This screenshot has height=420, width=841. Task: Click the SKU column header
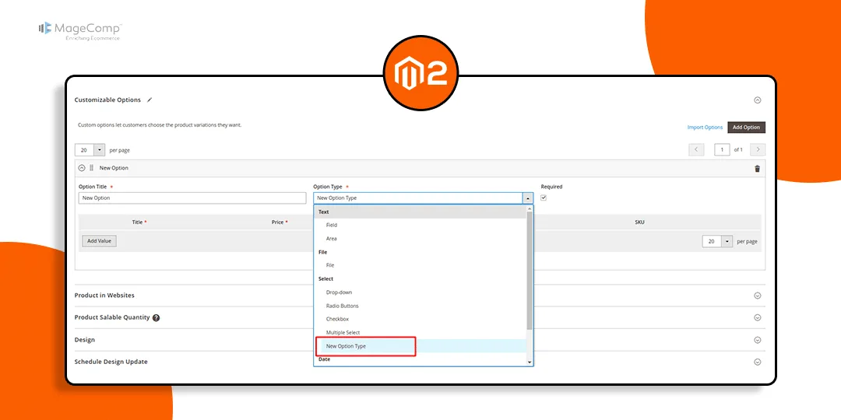(639, 222)
